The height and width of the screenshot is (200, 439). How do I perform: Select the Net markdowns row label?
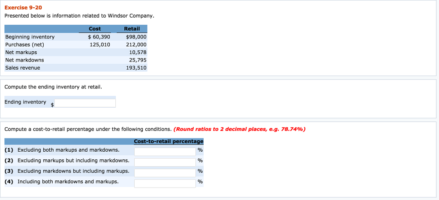point(24,60)
